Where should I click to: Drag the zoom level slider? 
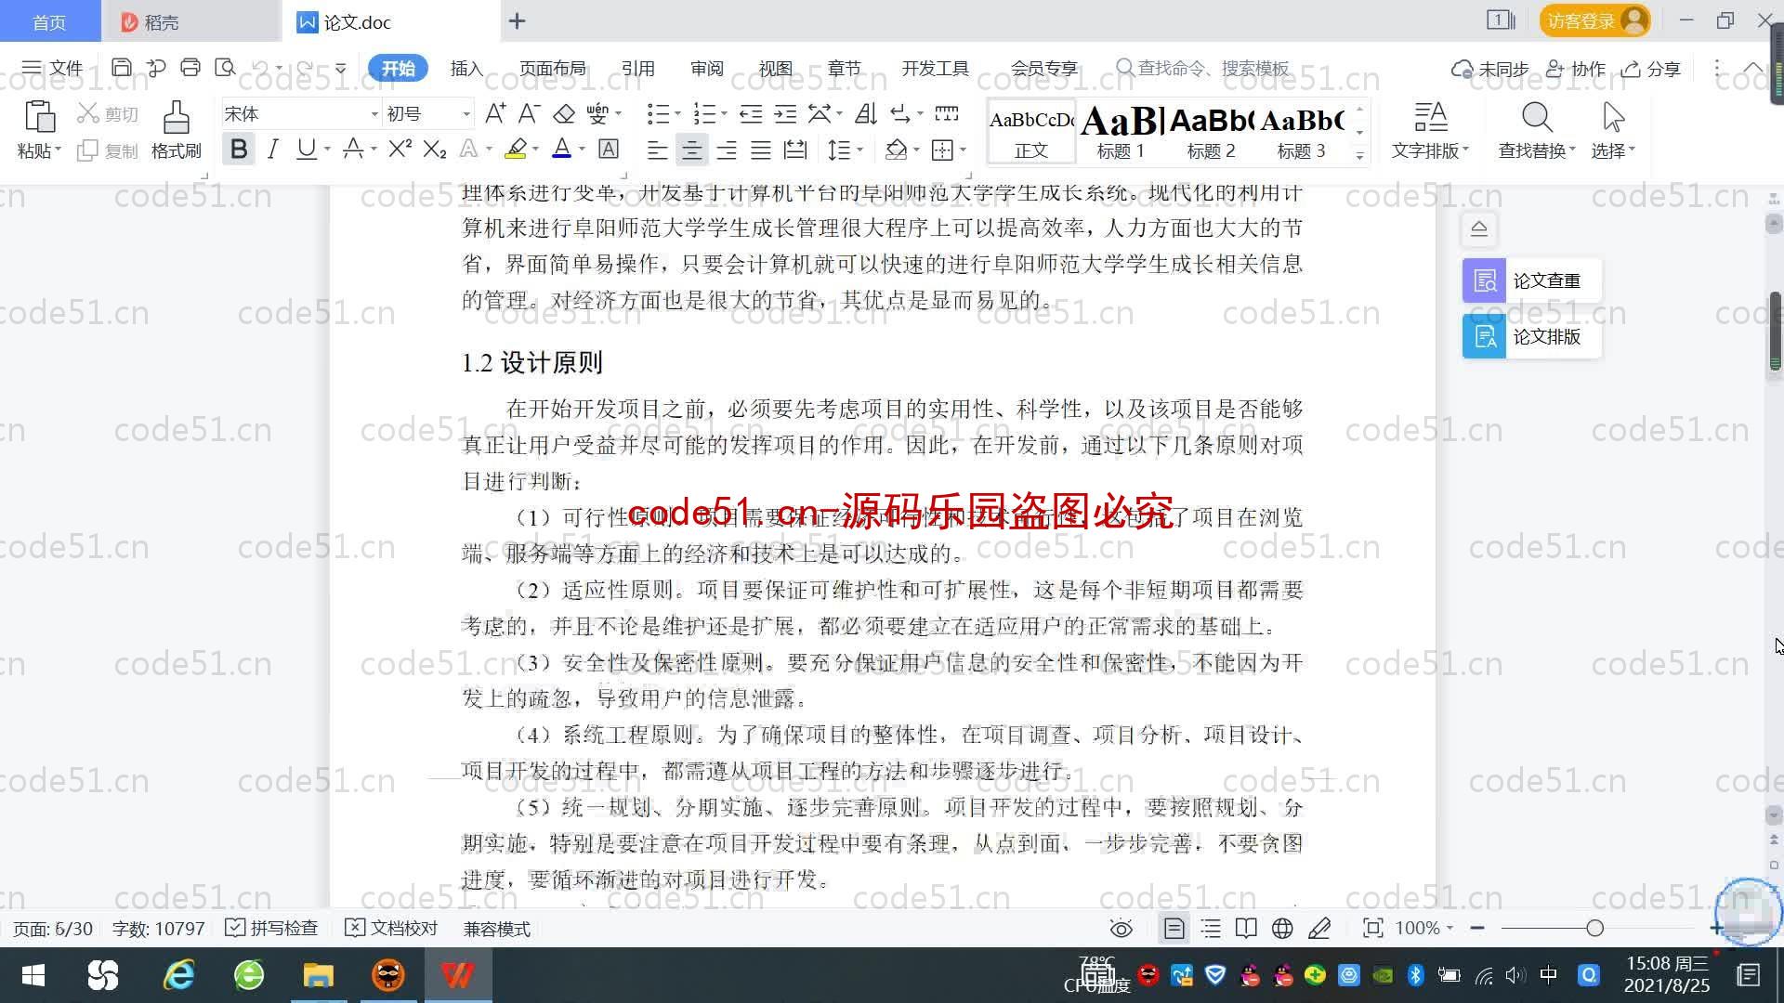1594,929
